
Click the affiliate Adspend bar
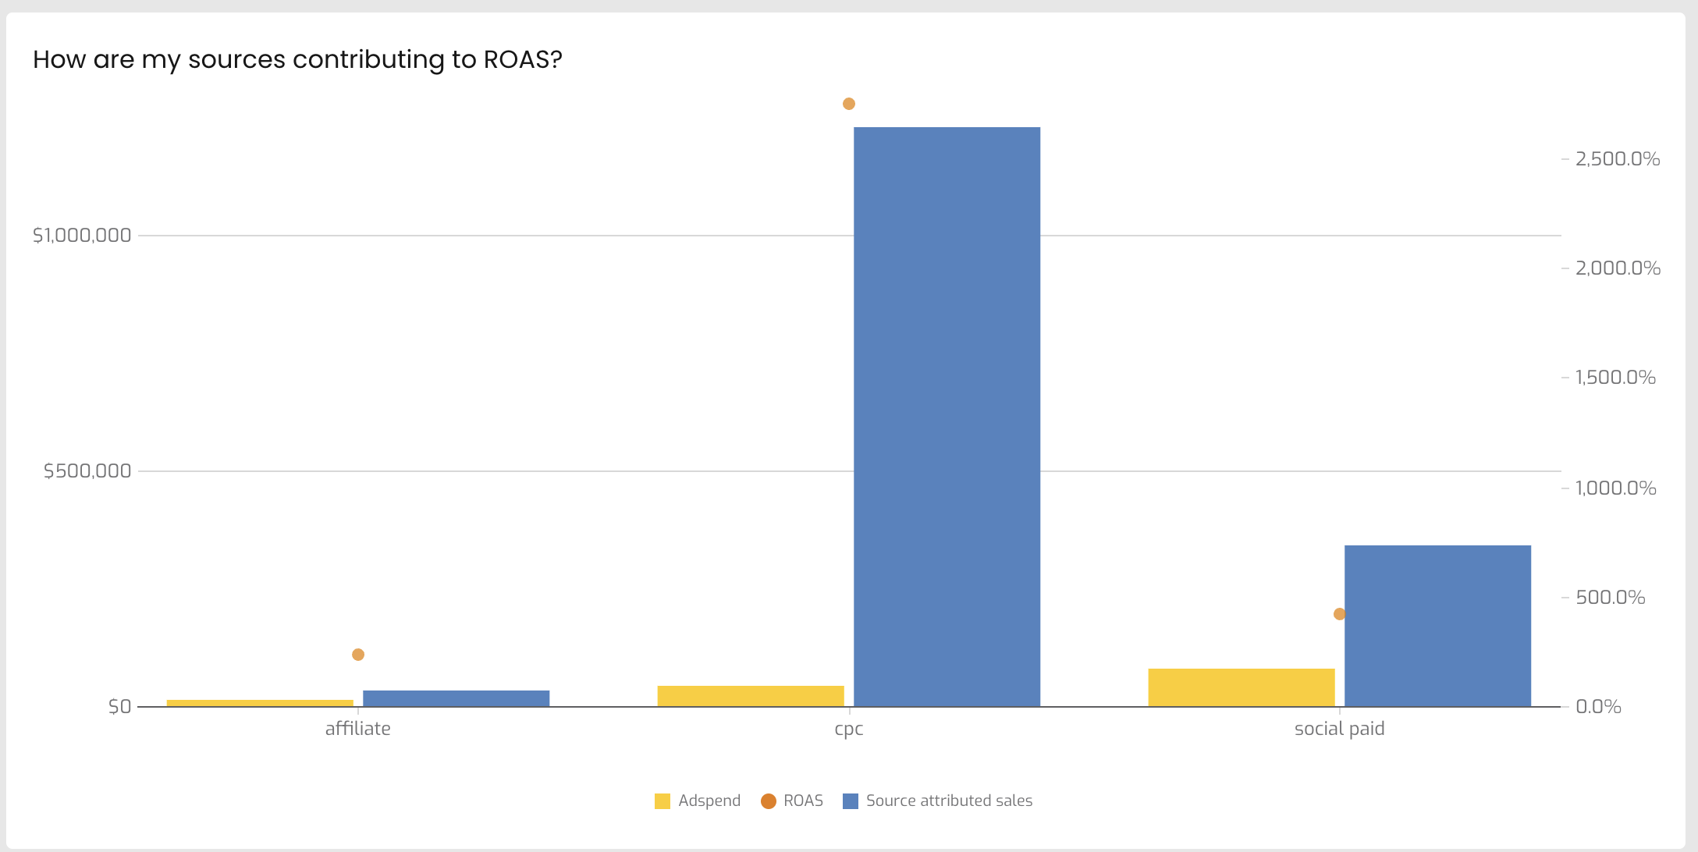260,703
